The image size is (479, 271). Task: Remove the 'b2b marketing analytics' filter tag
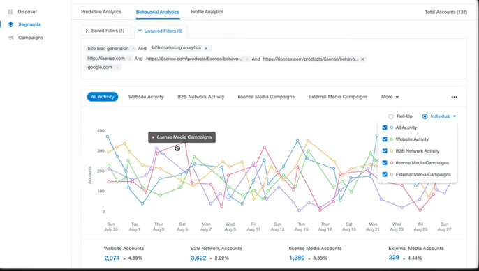tap(206, 49)
